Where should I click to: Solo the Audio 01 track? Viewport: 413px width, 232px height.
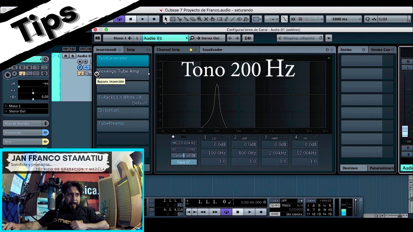coord(73,56)
